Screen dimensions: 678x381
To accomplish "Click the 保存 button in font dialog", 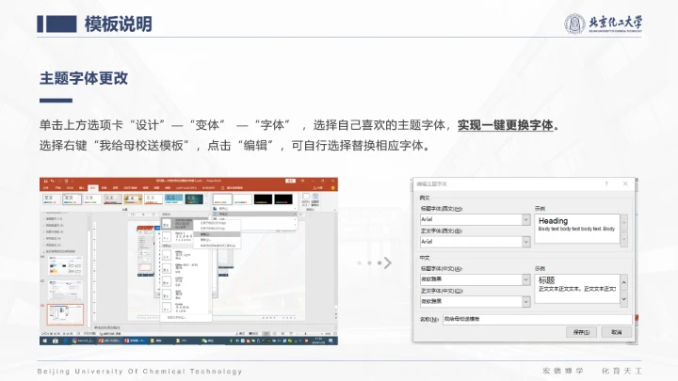I will [x=581, y=332].
